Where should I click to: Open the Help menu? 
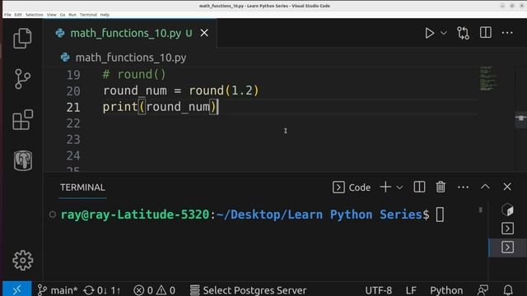tap(105, 15)
